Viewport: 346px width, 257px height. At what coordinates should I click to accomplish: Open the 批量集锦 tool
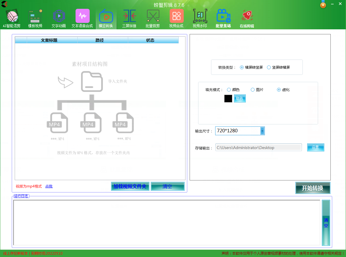click(x=223, y=16)
